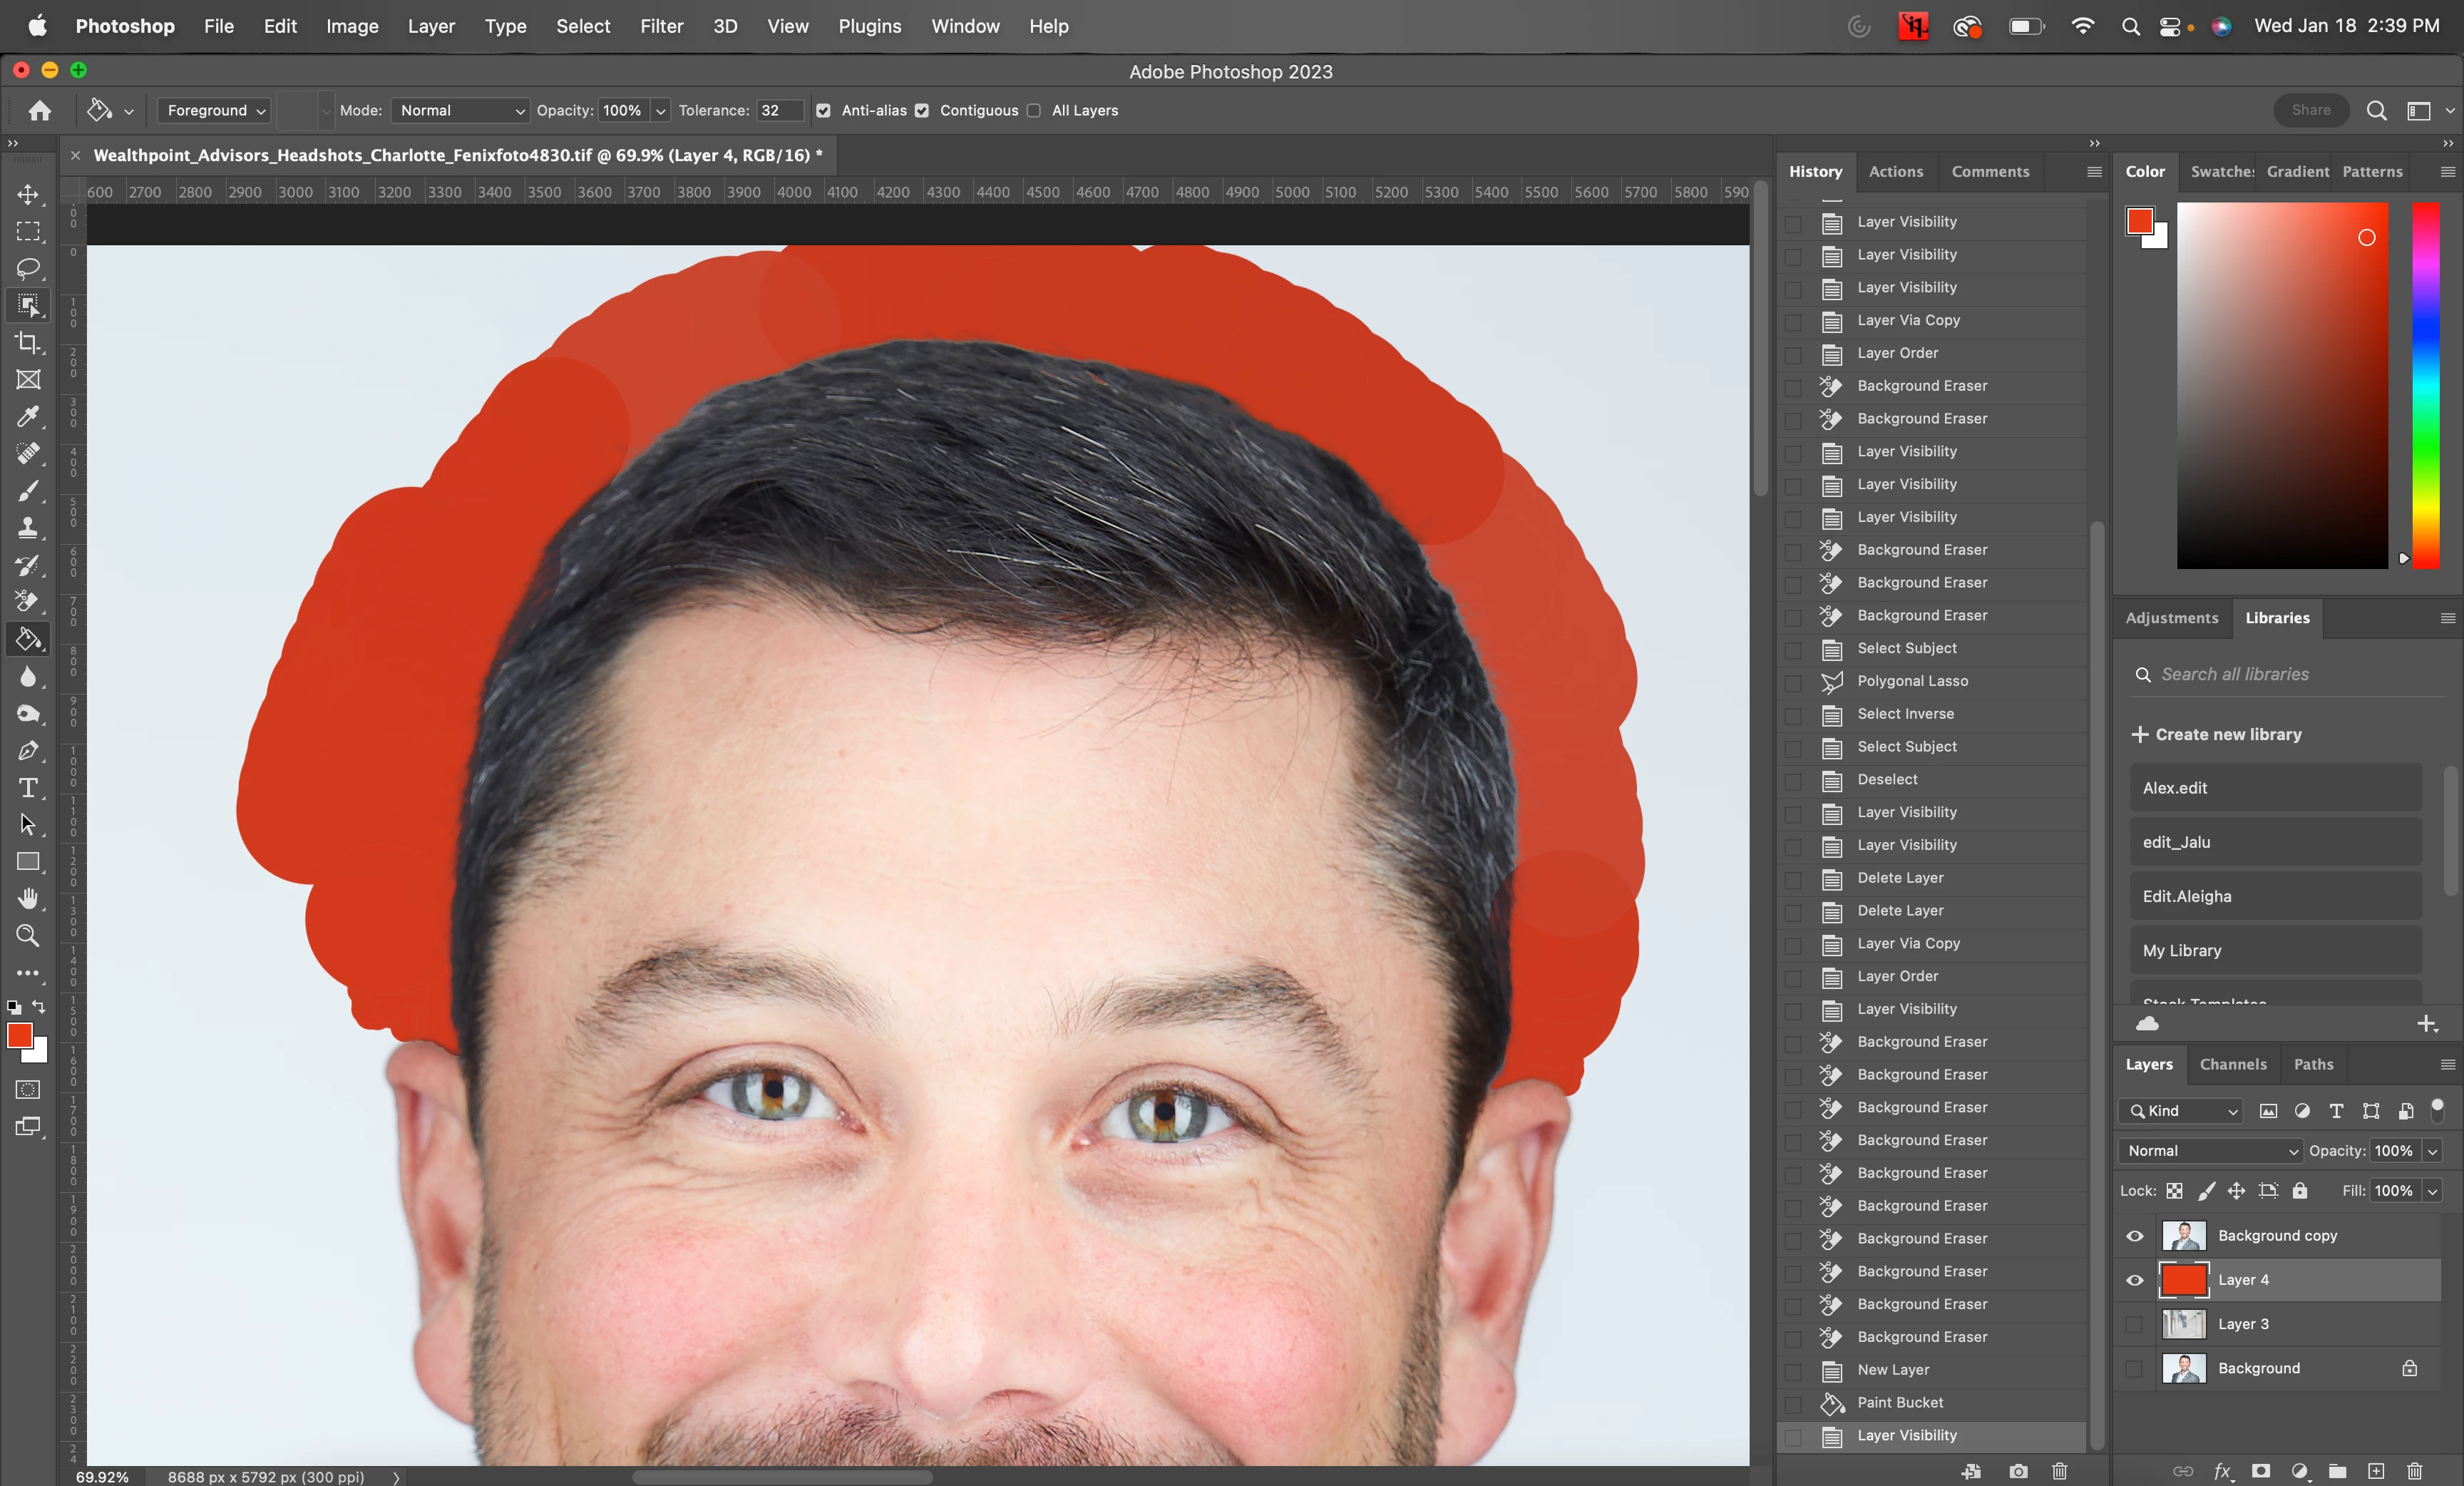Select the Move tool
2464x1486 pixels.
28,194
